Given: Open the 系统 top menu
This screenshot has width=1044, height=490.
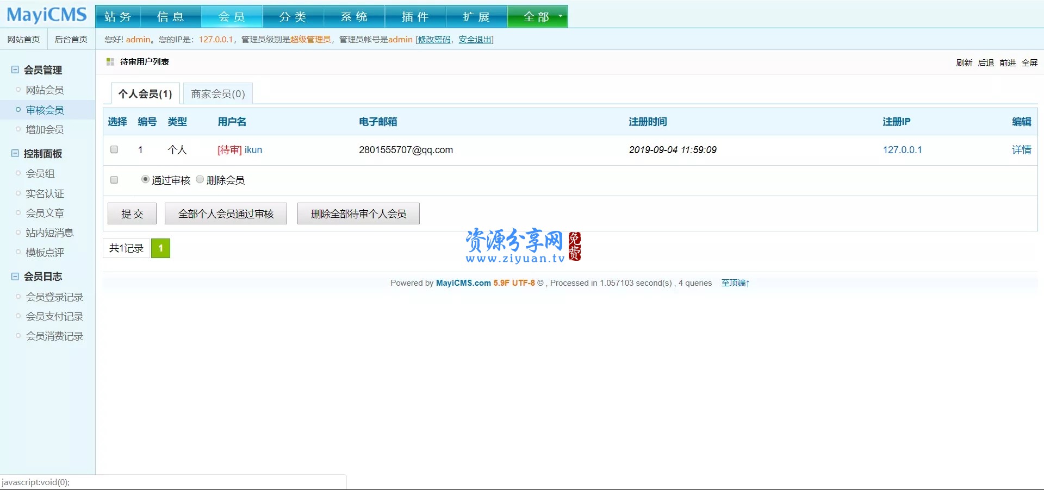Looking at the screenshot, I should [x=355, y=17].
